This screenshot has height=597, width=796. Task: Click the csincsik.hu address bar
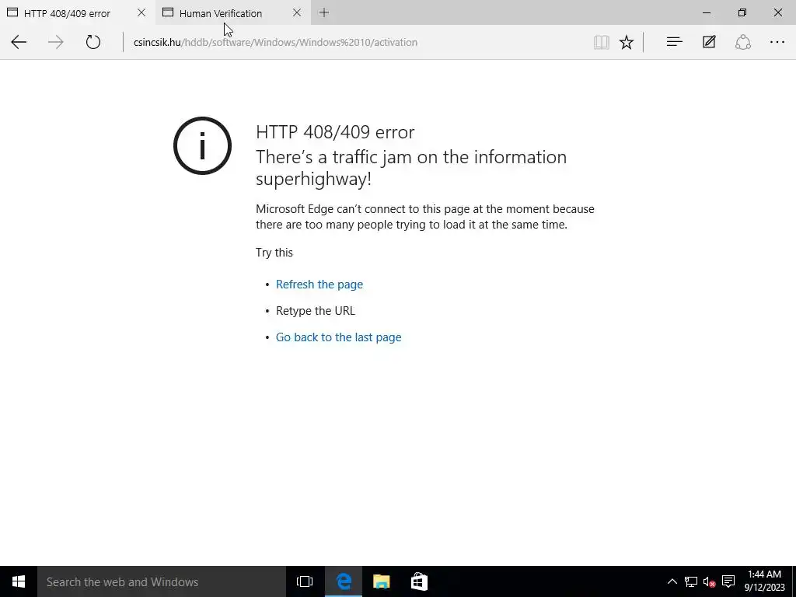coord(355,42)
